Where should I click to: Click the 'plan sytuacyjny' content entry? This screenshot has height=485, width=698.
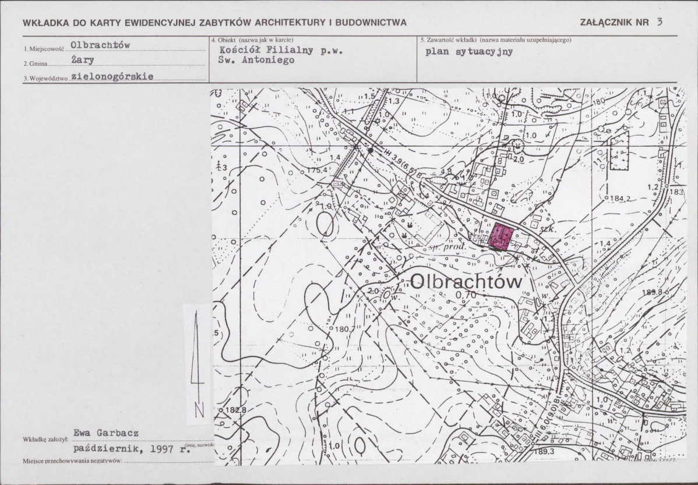pos(469,52)
